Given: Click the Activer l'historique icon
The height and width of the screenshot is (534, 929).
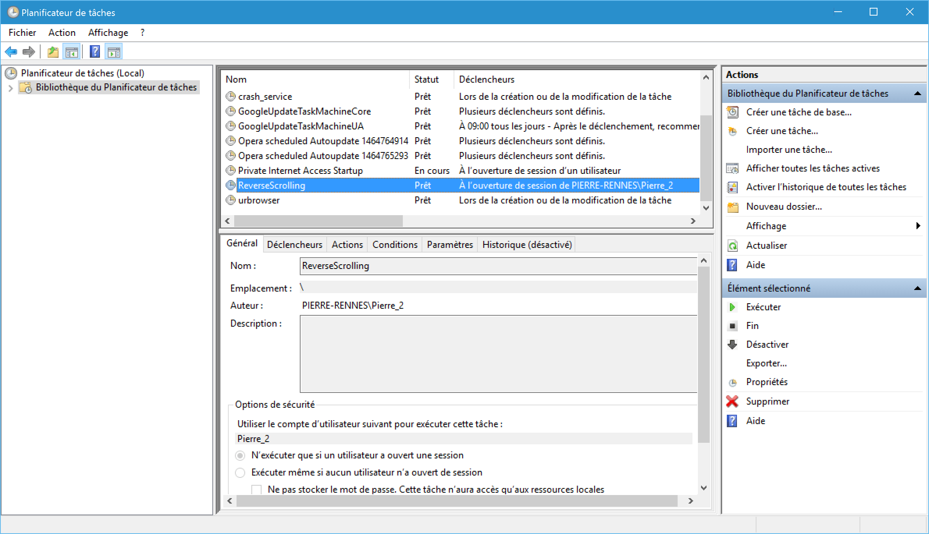Looking at the screenshot, I should [x=733, y=187].
